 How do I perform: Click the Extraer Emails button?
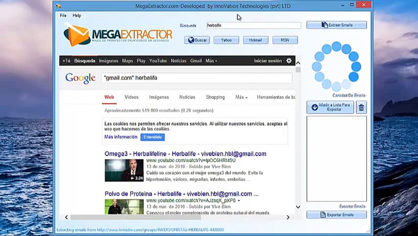point(337,25)
